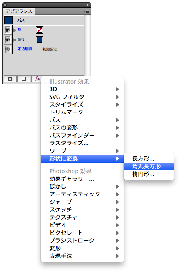Open the スケッチ submenu
The height and width of the screenshot is (280, 186).
(82, 210)
